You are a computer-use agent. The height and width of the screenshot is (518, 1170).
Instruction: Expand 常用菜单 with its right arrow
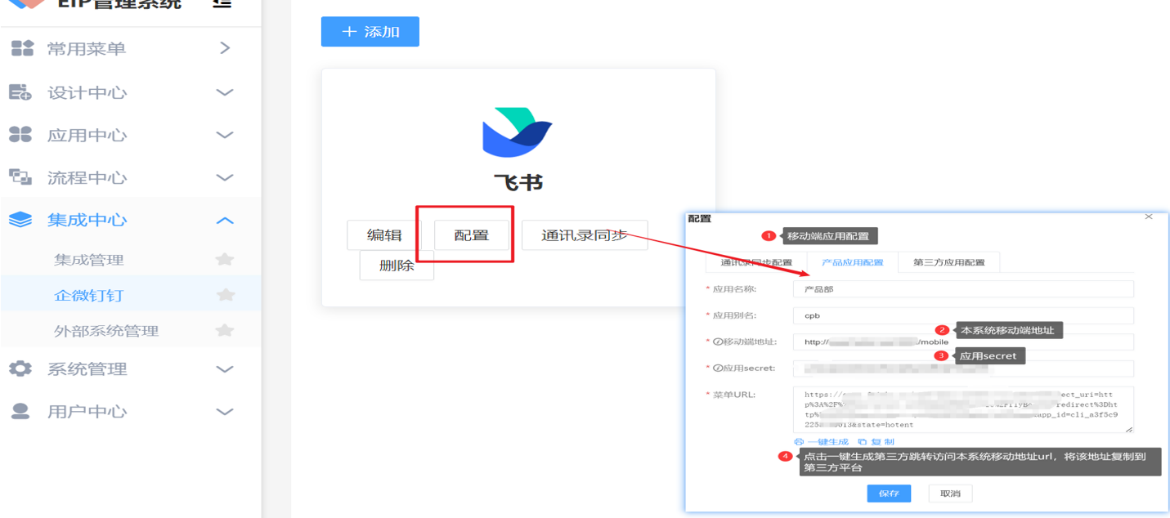(x=225, y=48)
